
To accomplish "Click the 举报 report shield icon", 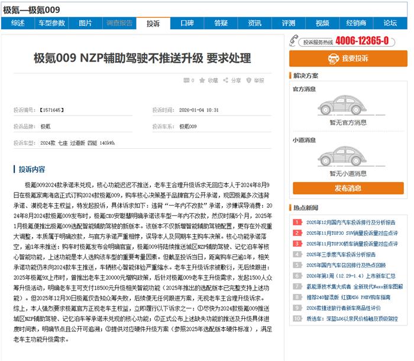I will pos(249,81).
